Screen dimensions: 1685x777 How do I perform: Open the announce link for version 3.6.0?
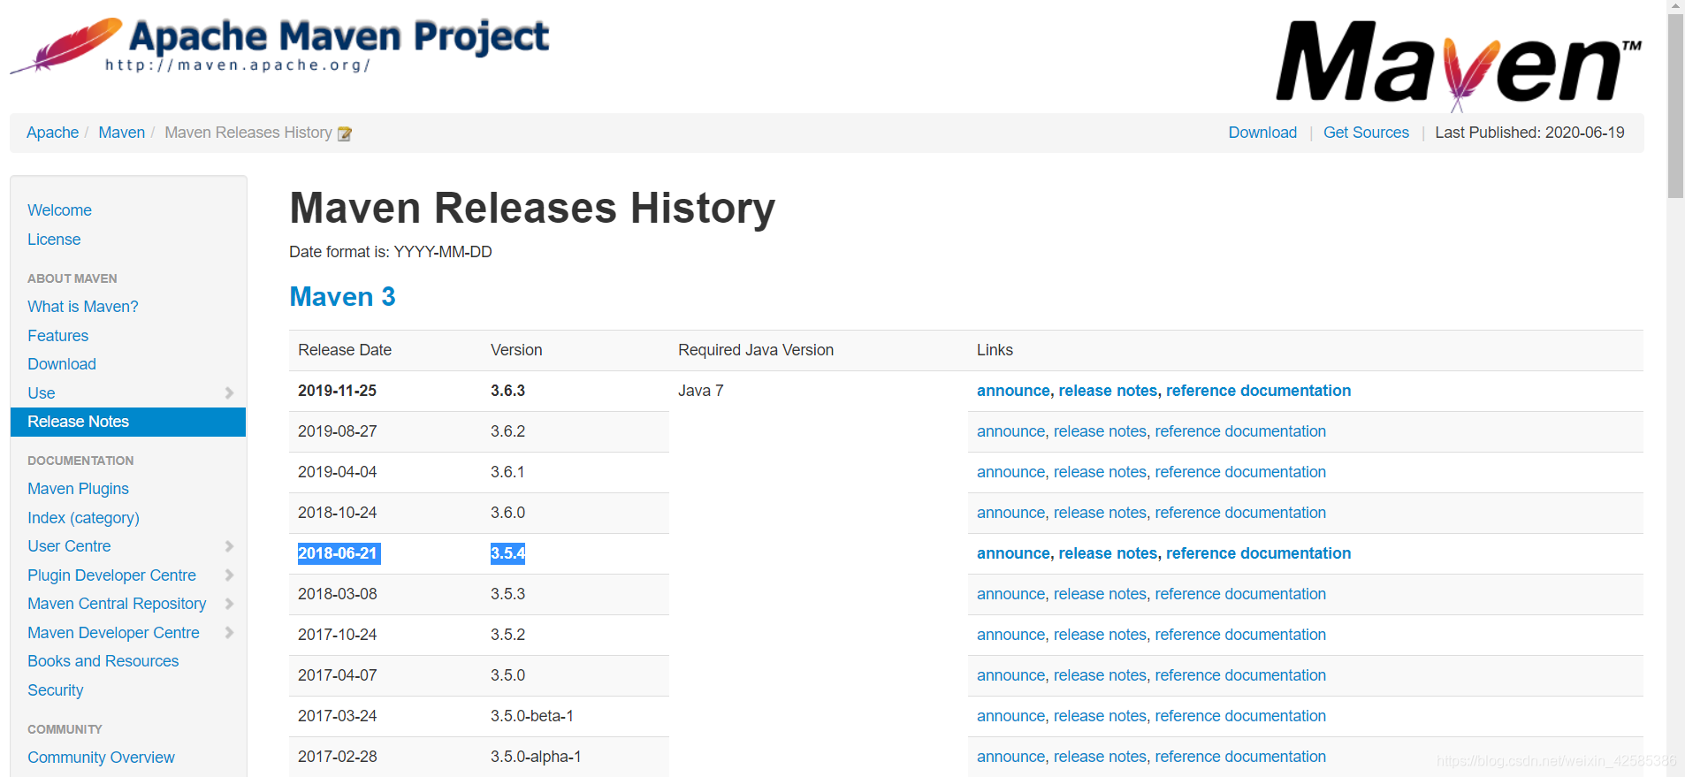coord(1011,513)
